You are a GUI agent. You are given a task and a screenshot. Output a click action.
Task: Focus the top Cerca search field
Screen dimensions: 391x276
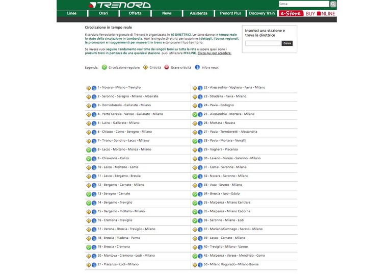pos(304,4)
